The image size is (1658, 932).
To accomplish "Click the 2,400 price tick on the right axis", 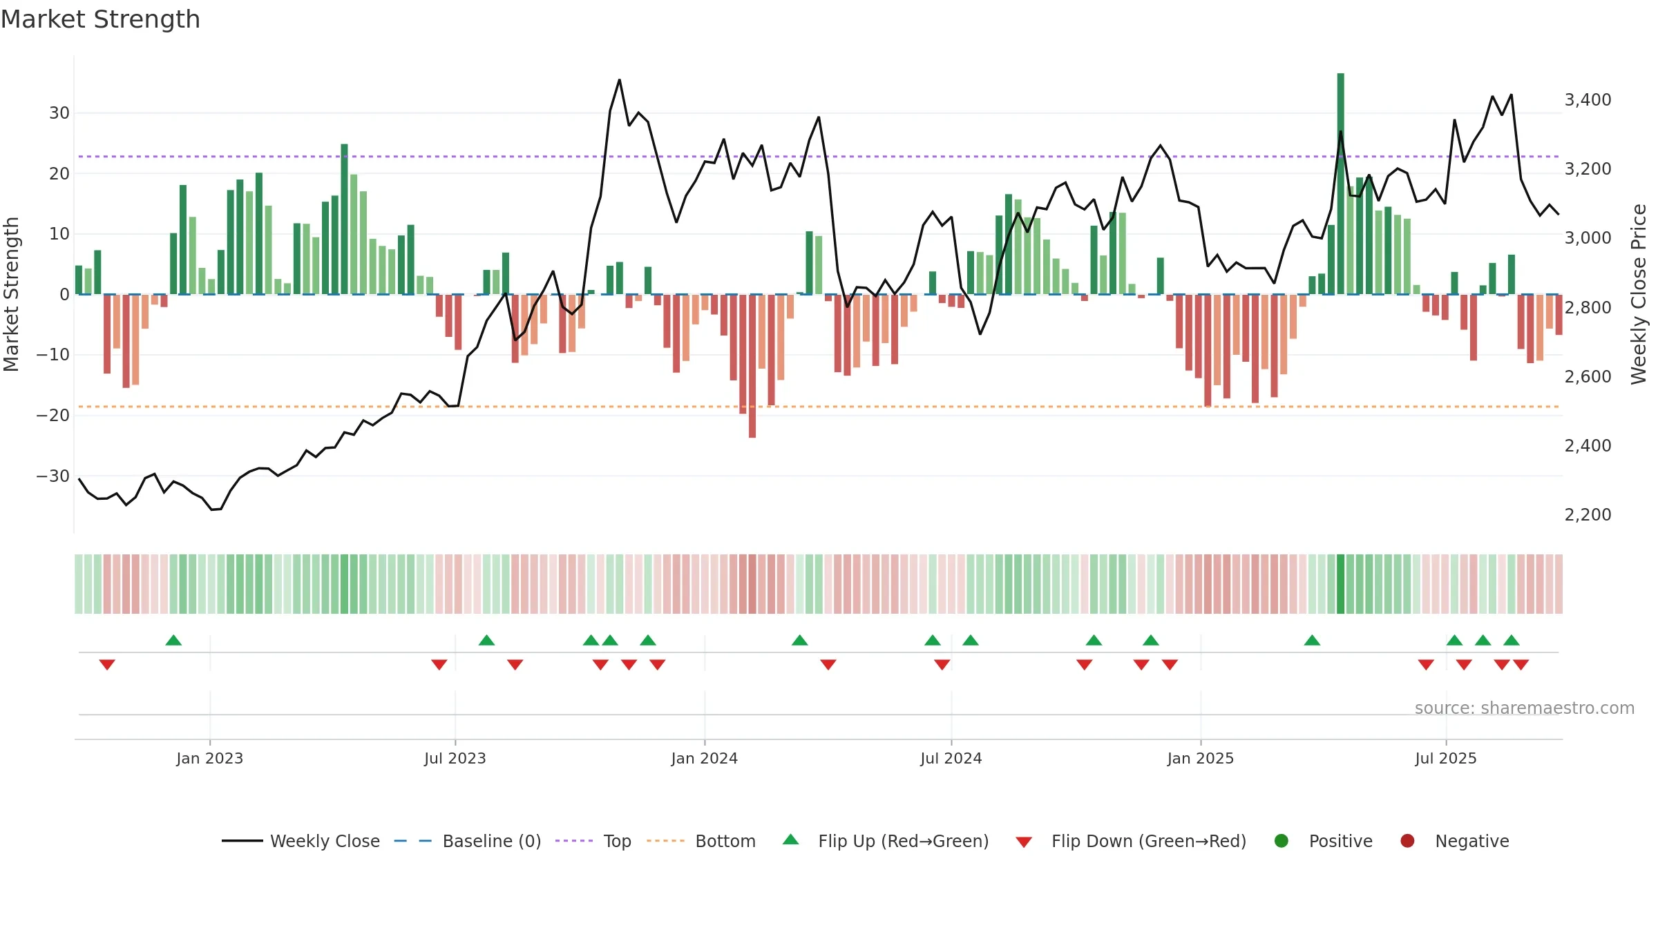I will click(1588, 446).
